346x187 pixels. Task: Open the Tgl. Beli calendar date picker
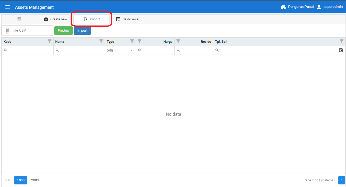click(341, 50)
